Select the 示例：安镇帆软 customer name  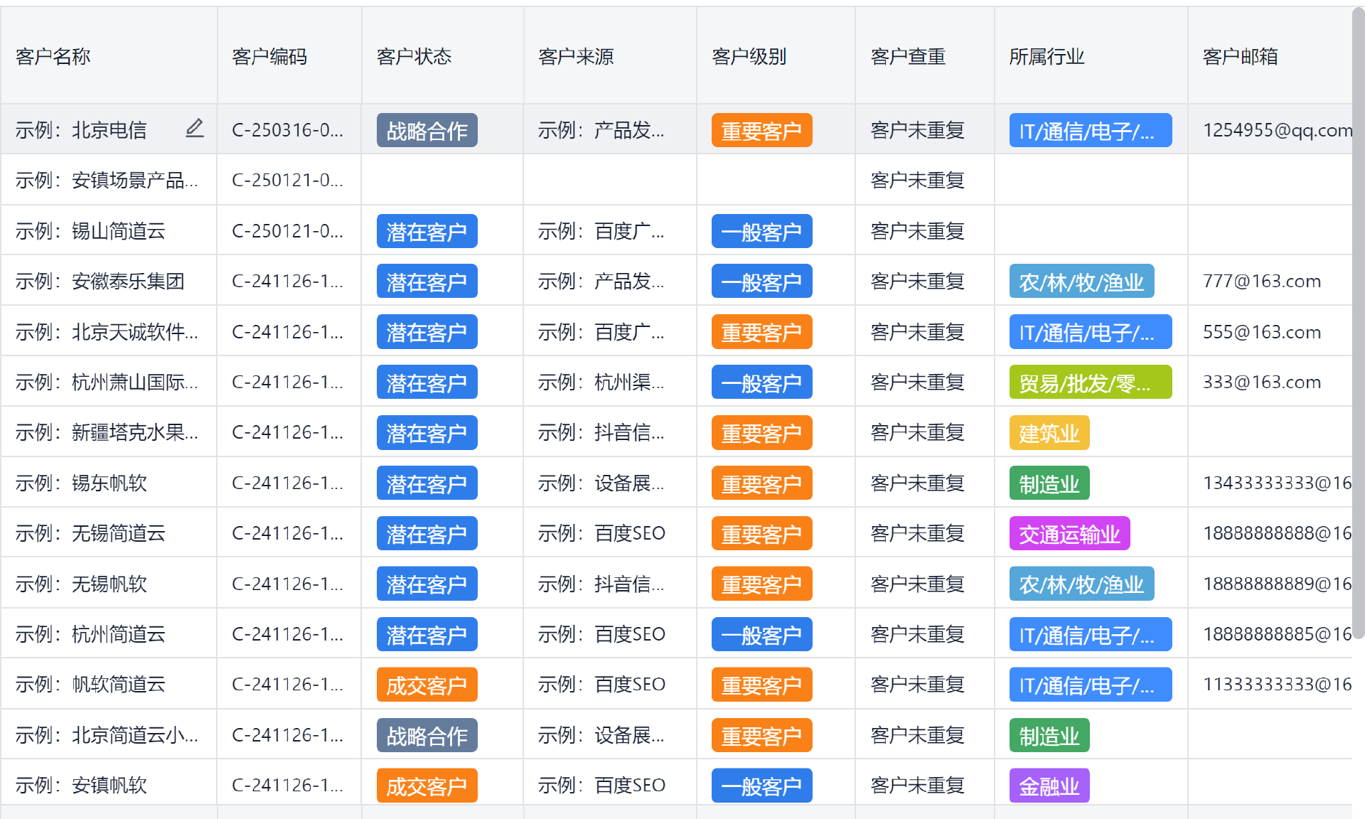[x=81, y=786]
